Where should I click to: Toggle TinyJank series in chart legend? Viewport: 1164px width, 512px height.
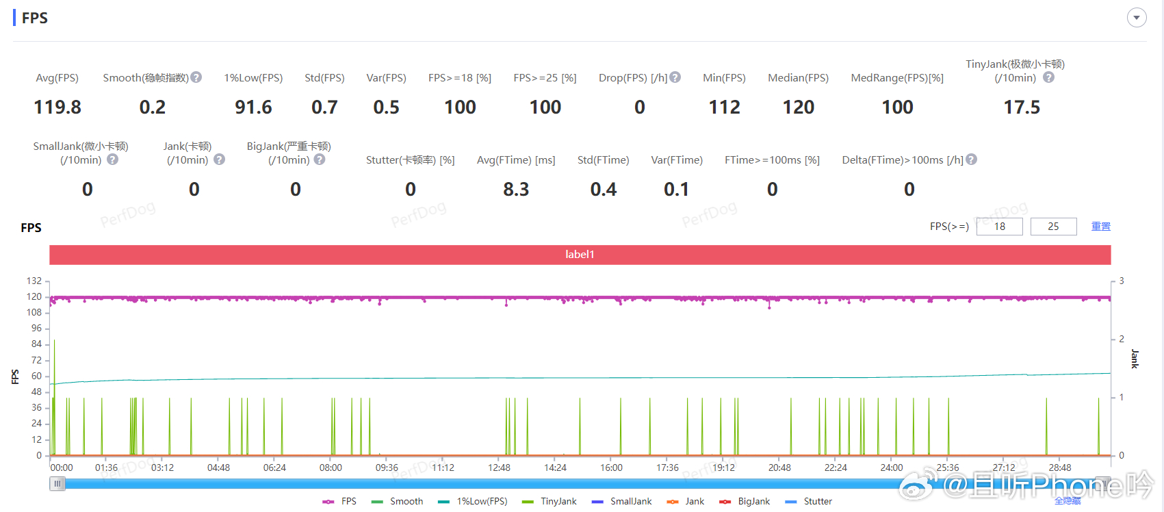coord(549,502)
